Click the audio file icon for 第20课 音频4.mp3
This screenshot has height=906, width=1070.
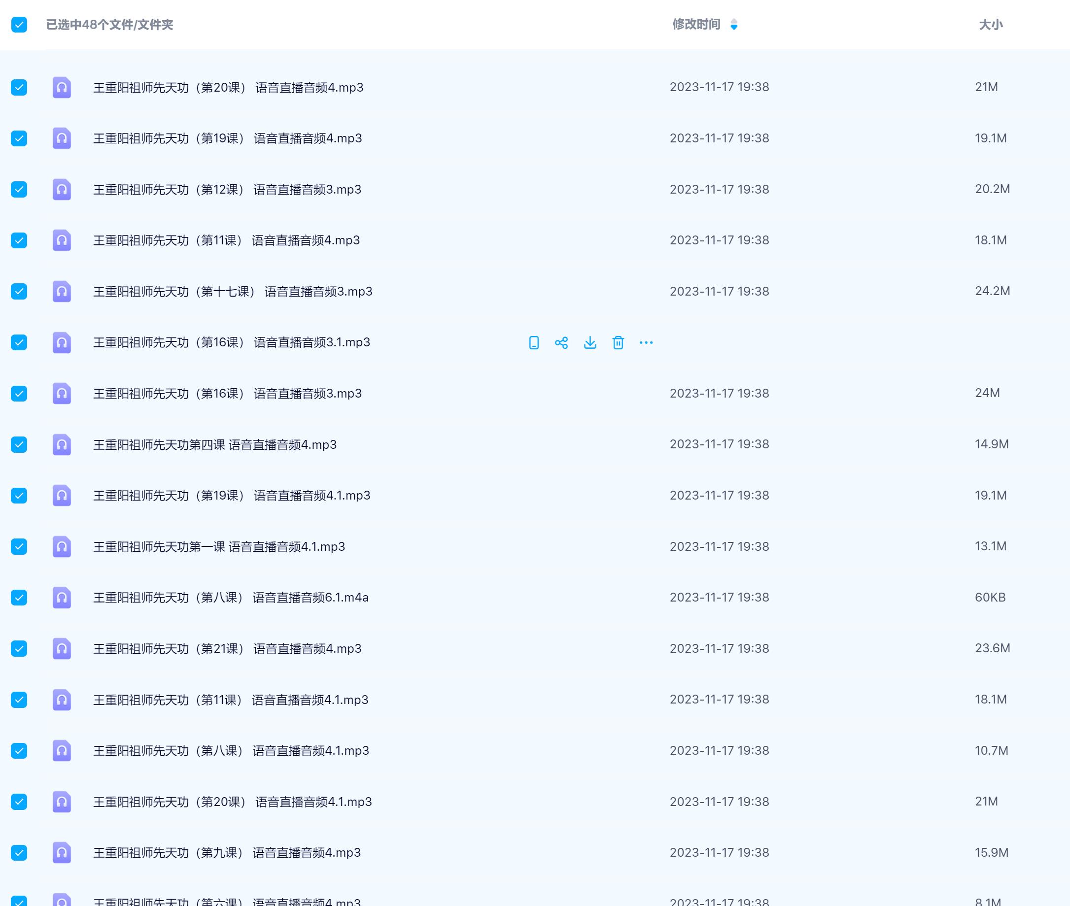click(x=62, y=87)
